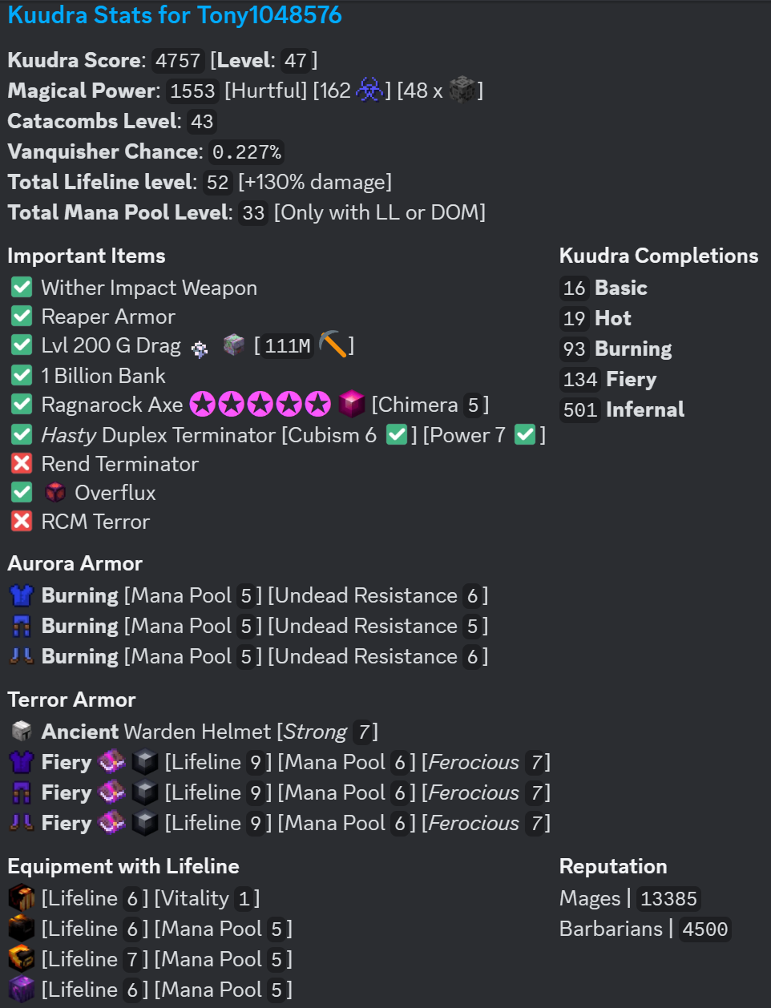This screenshot has width=771, height=1008.
Task: Click the Wither Impact Weapon green checkmark
Action: pyautogui.click(x=22, y=287)
